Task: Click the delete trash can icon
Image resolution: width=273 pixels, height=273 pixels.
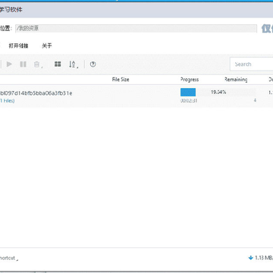Action: point(37,64)
